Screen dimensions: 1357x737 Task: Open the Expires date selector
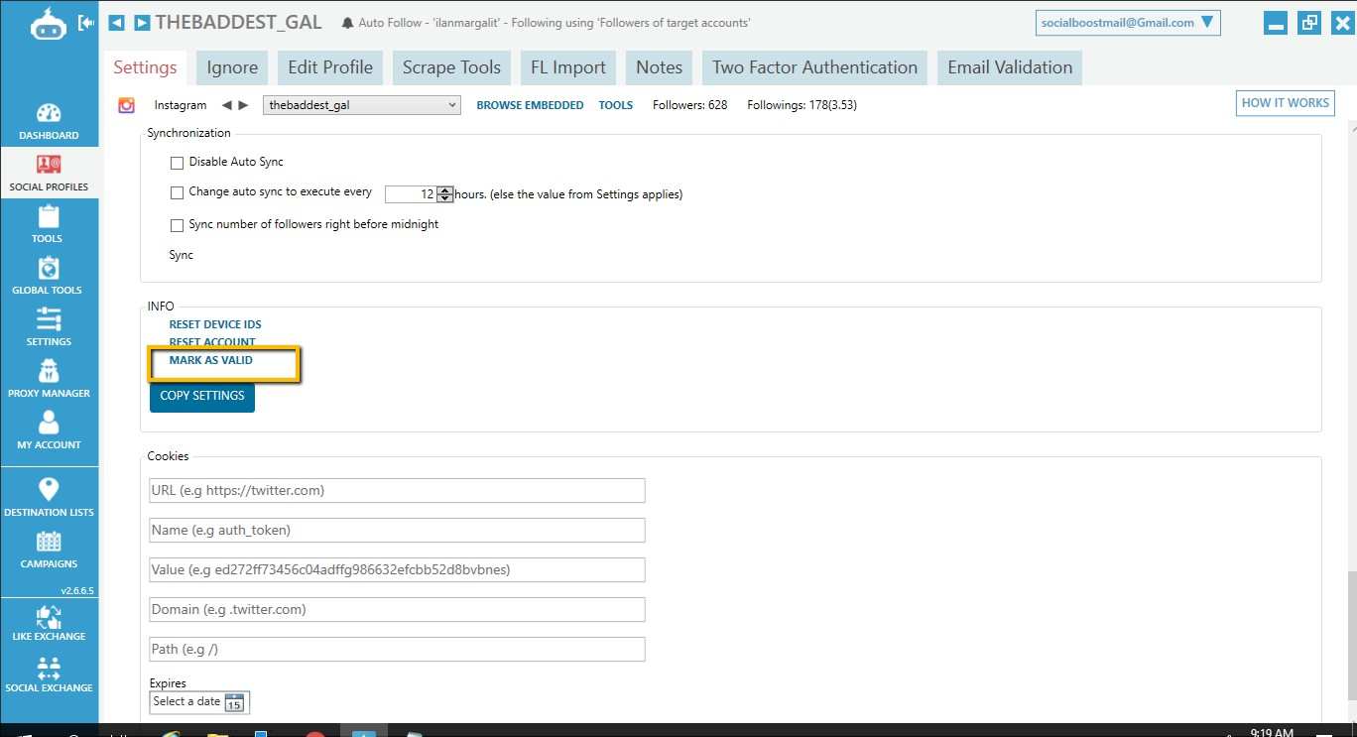(x=199, y=702)
